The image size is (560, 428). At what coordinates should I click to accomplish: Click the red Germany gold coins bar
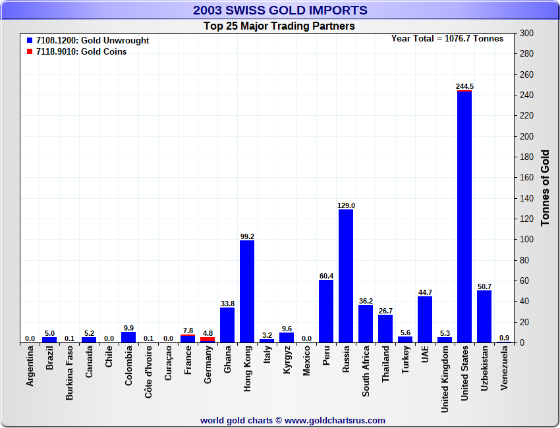pos(208,339)
